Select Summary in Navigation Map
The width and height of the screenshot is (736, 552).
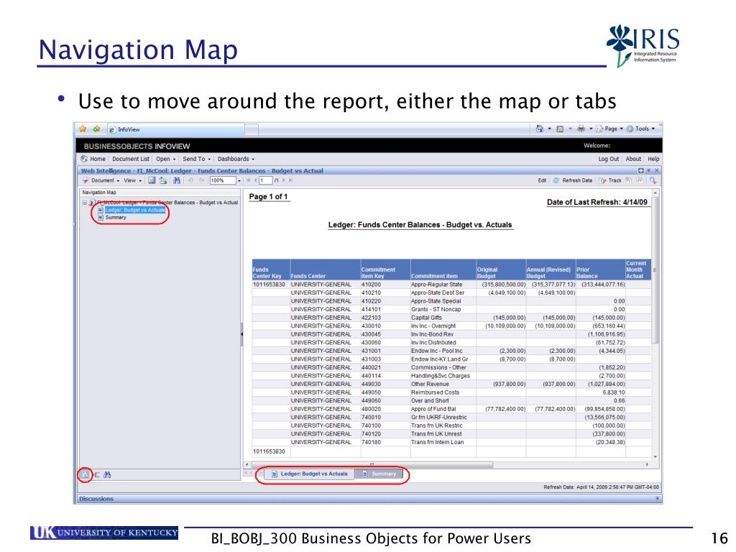pos(116,217)
